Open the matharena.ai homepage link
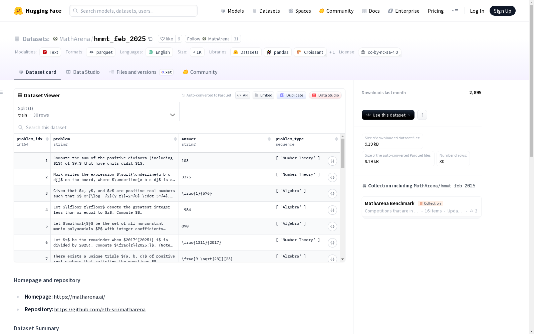This screenshot has width=534, height=334. (x=79, y=297)
